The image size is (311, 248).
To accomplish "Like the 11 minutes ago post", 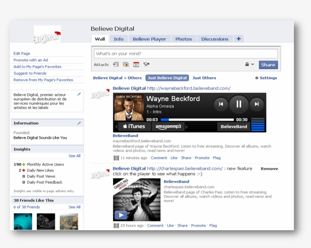I will pyautogui.click(x=174, y=158).
